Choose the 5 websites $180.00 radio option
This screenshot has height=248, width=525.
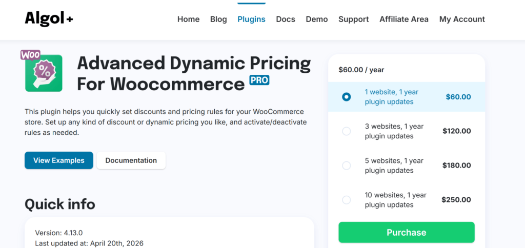pos(346,166)
